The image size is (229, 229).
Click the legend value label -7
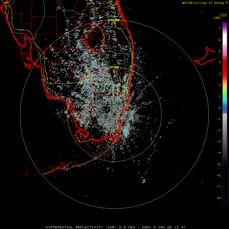tap(219, 187)
